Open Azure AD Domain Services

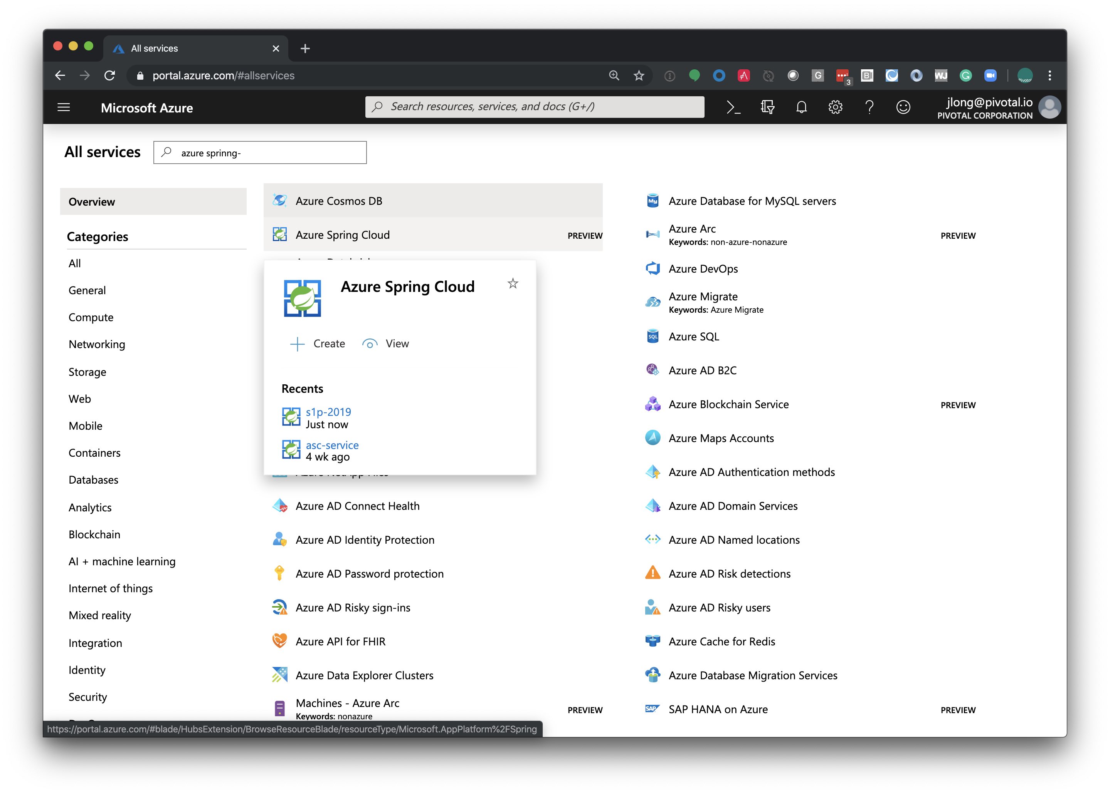click(x=733, y=506)
